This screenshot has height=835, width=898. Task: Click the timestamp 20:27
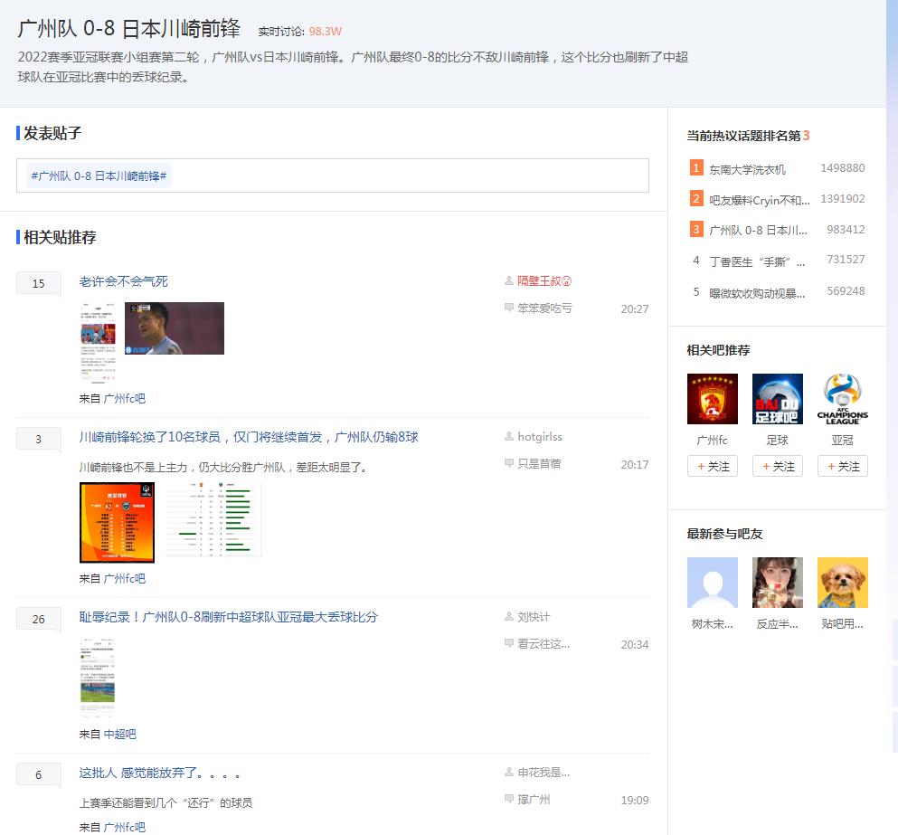point(635,308)
